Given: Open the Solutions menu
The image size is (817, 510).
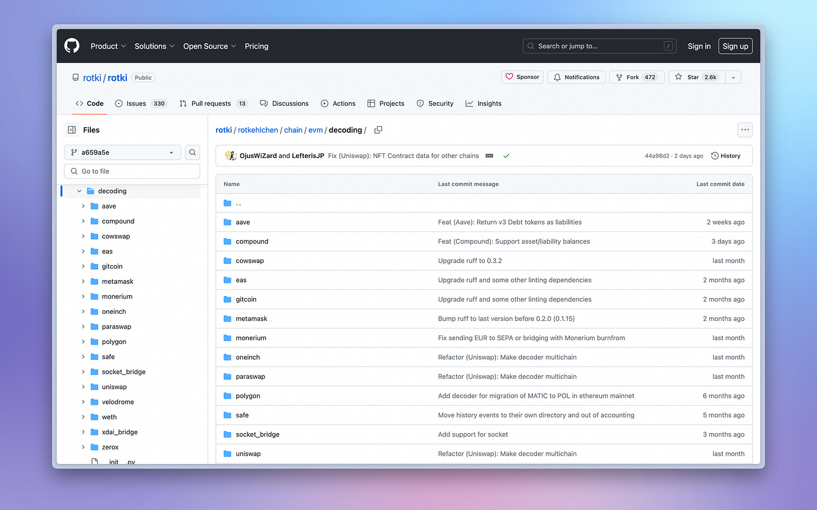Looking at the screenshot, I should tap(154, 46).
